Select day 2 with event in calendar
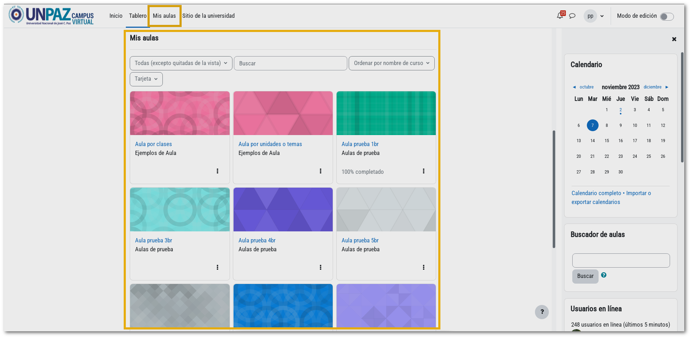The image size is (691, 338). [621, 110]
